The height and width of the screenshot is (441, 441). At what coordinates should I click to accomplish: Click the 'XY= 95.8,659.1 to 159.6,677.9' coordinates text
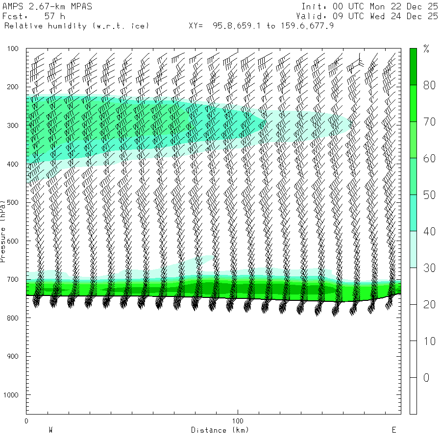click(x=261, y=26)
